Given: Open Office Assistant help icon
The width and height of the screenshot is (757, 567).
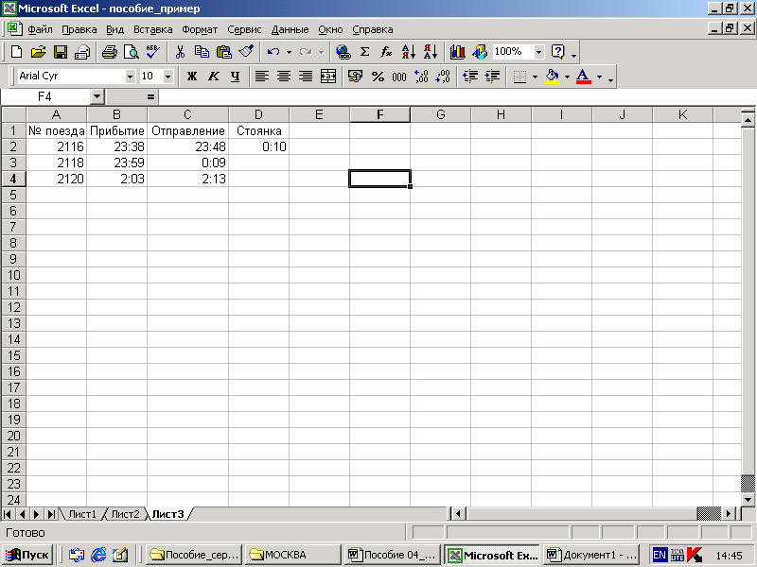Looking at the screenshot, I should pos(557,52).
